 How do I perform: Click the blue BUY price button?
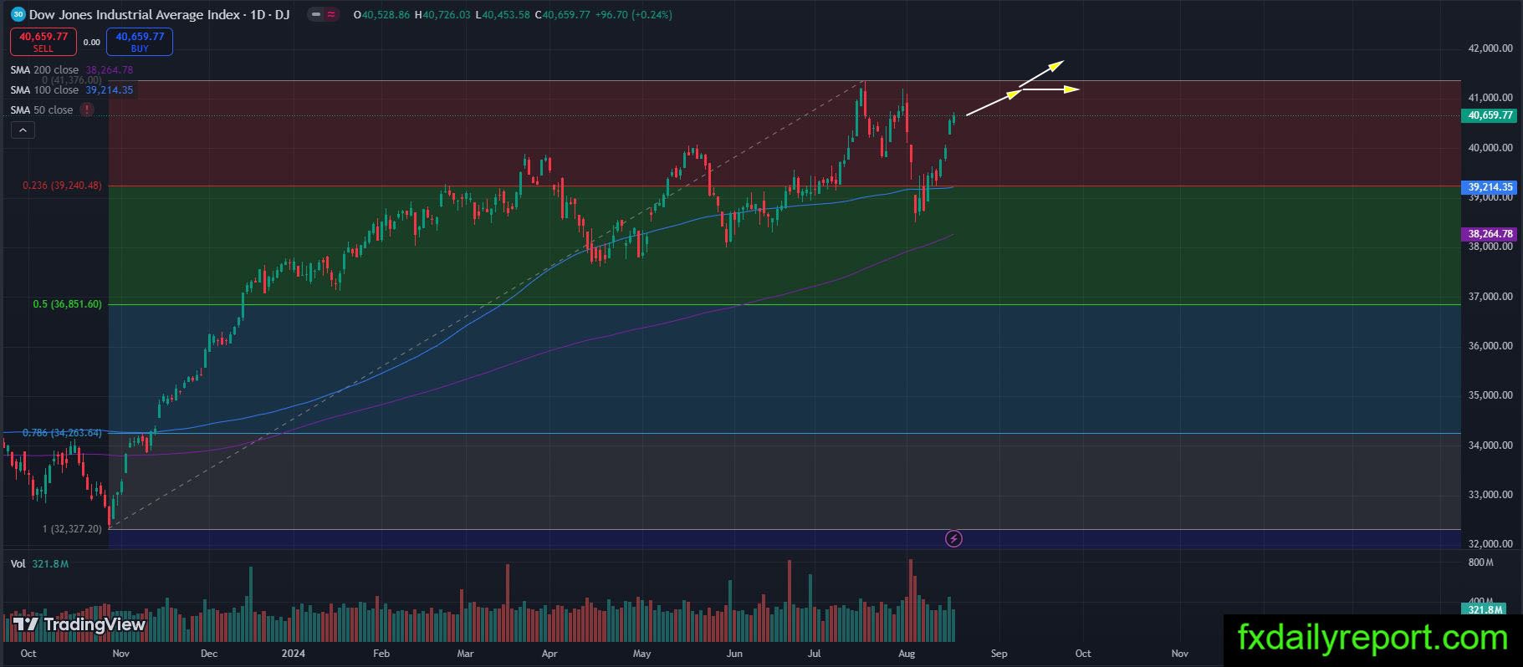click(140, 42)
